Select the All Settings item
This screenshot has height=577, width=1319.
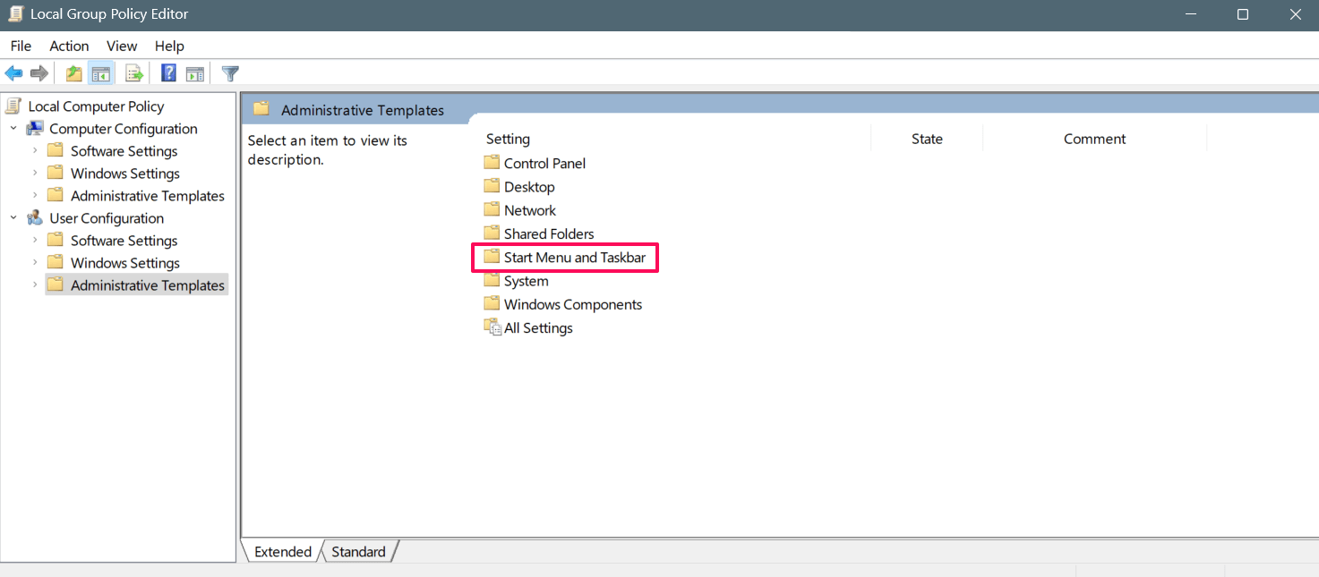pos(528,328)
